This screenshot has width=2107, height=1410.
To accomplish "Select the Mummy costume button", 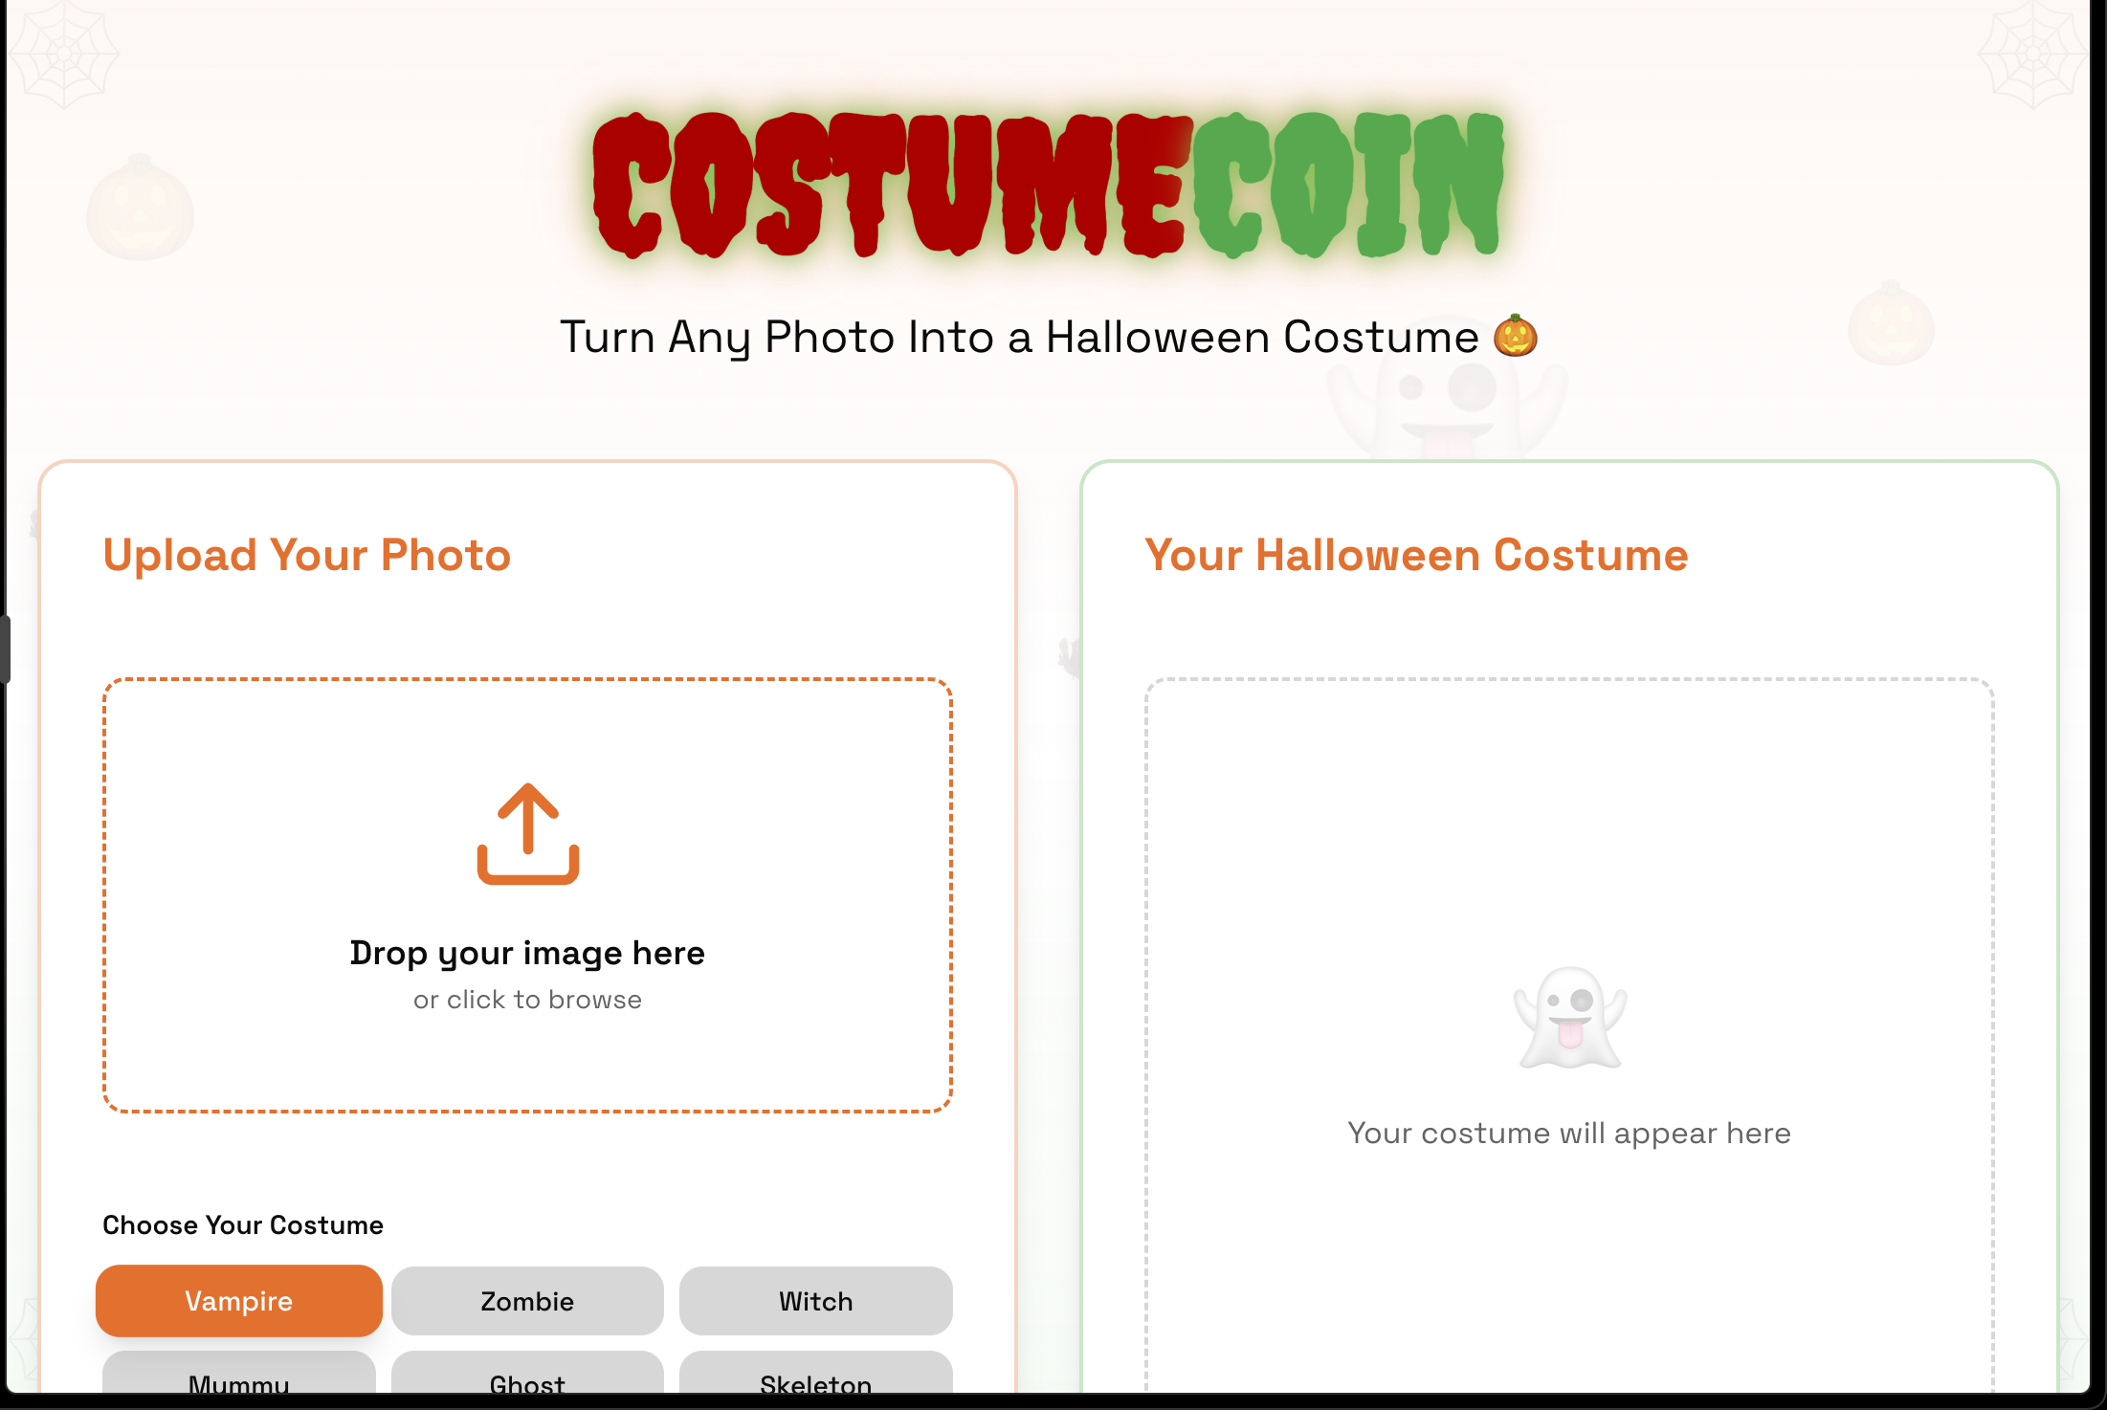I will [239, 1377].
